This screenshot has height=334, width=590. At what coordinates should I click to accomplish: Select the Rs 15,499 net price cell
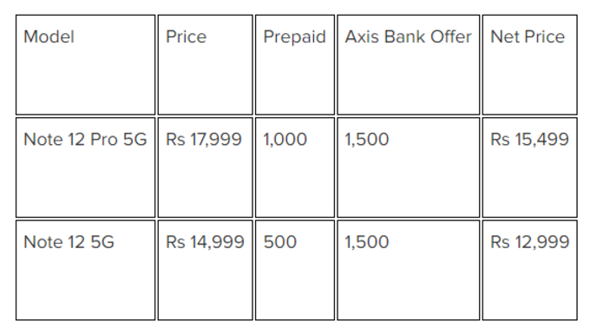(530, 167)
